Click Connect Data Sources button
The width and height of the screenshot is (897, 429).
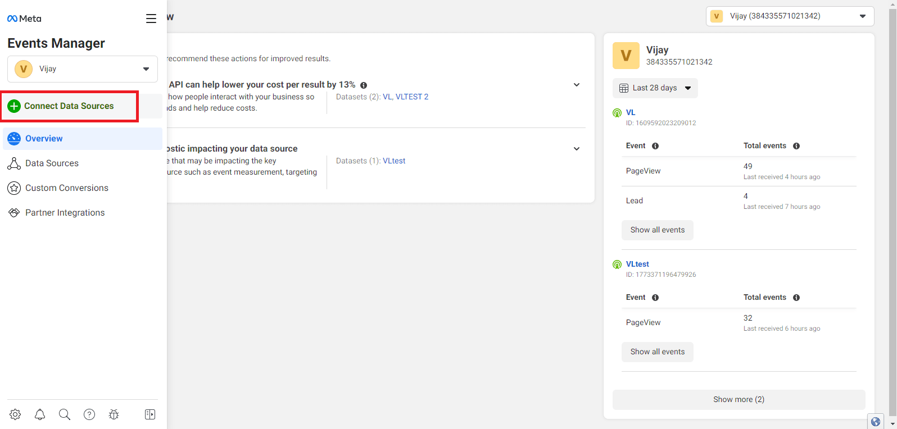[x=69, y=106]
